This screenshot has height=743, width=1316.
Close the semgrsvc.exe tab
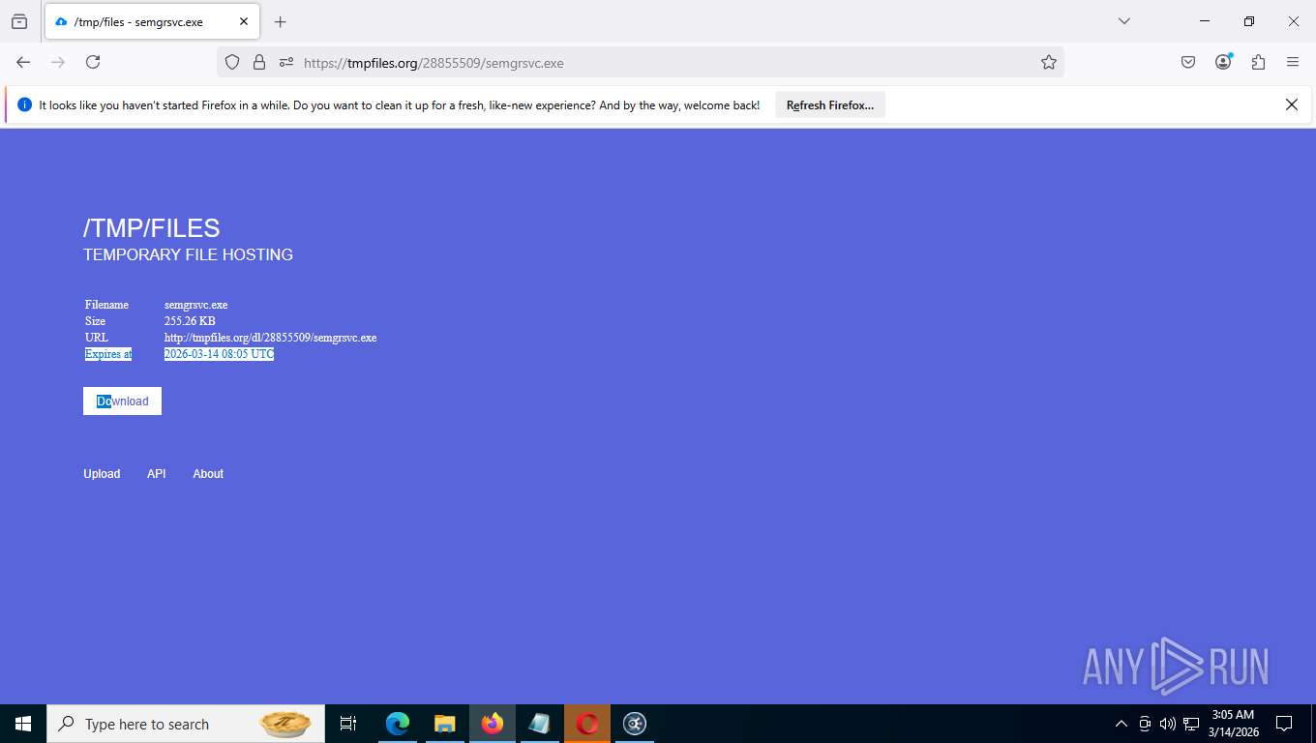coord(244,21)
